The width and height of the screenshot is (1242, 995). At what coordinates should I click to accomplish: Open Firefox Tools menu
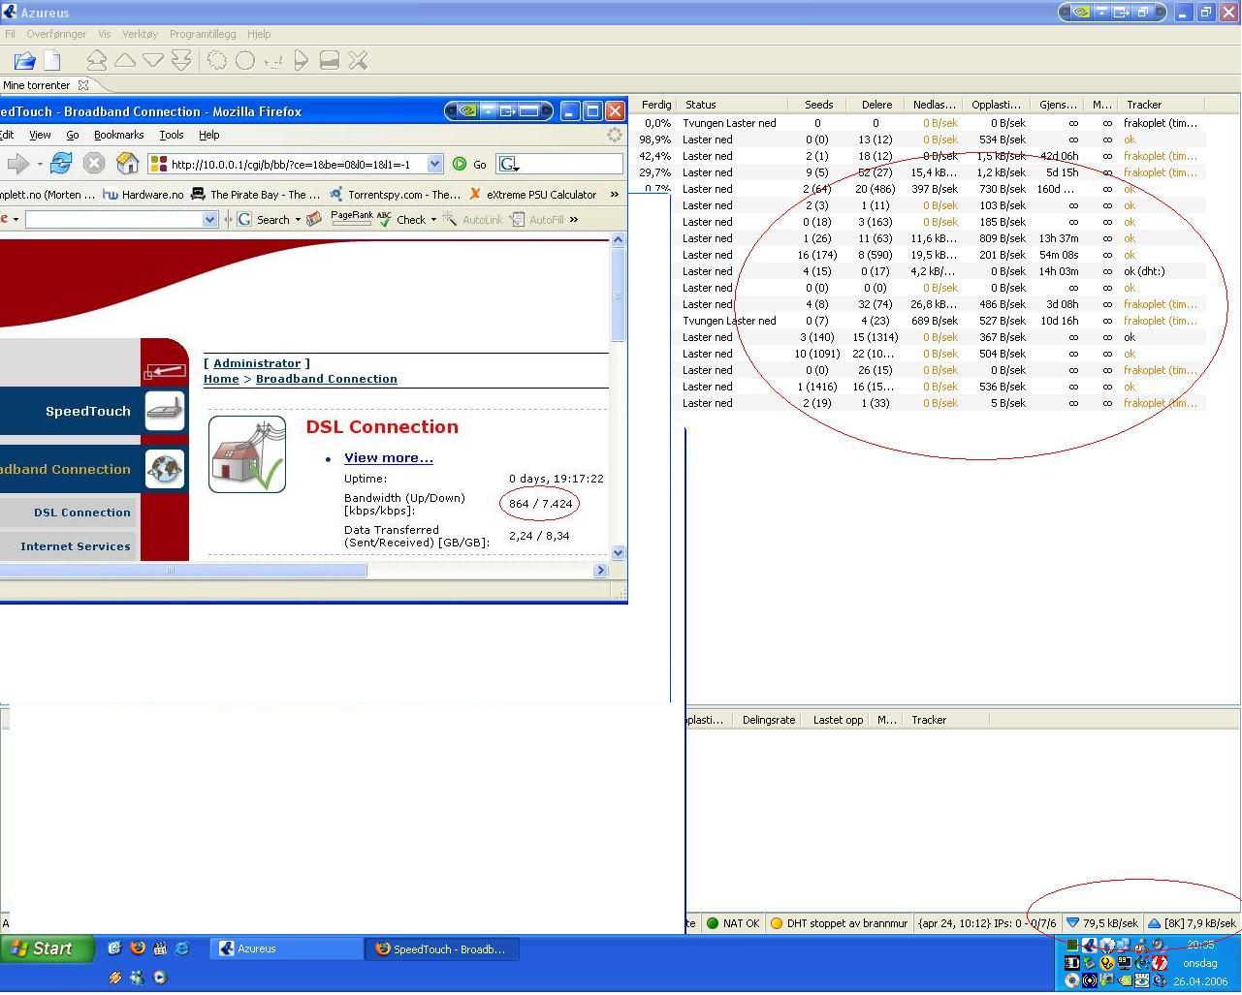coord(172,135)
